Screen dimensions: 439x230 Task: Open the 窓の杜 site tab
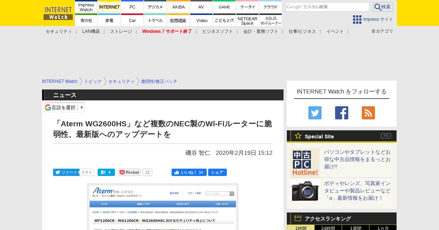coord(86,20)
